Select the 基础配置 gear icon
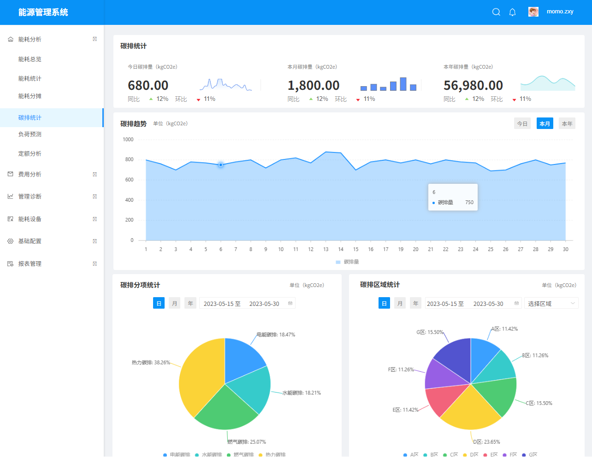Image resolution: width=592 pixels, height=457 pixels. pyautogui.click(x=11, y=241)
